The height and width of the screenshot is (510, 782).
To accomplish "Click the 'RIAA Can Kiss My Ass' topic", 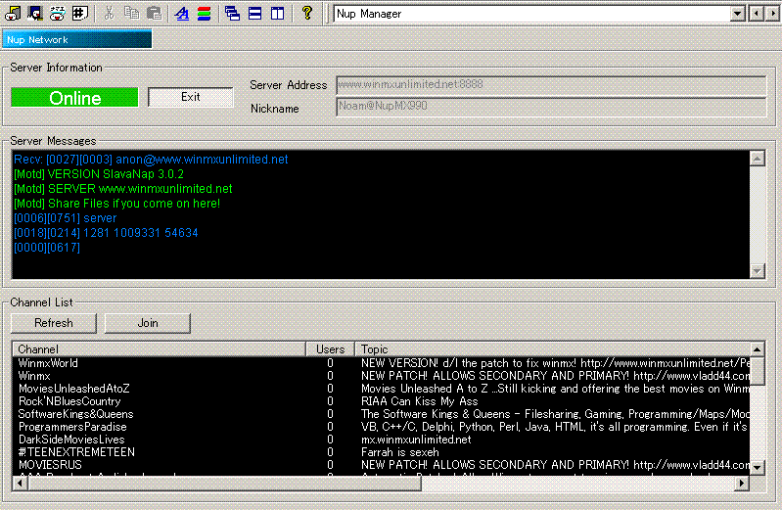I will 420,401.
